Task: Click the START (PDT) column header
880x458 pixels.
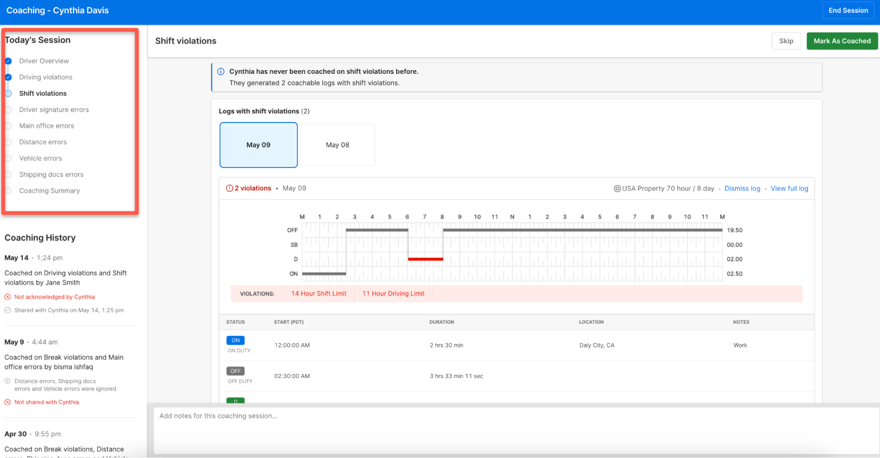Action: coord(289,322)
